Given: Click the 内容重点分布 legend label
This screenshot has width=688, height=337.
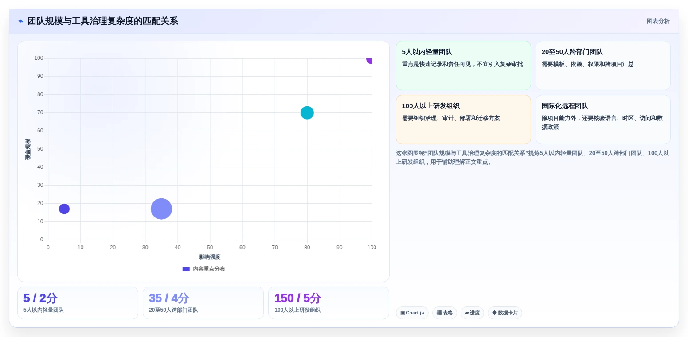Looking at the screenshot, I should click(x=209, y=269).
